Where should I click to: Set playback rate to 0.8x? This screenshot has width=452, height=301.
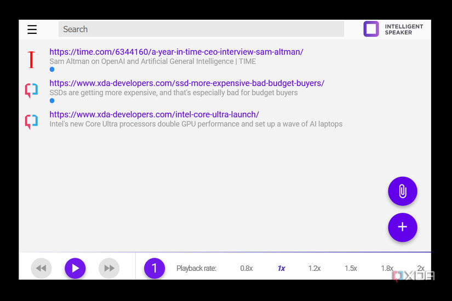[247, 269]
